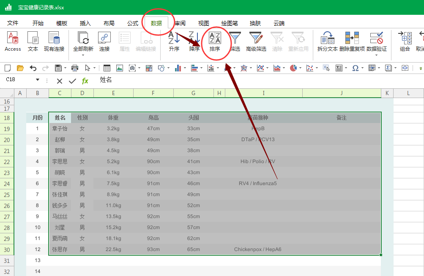
Task: Print the spreadsheet with printer icon
Action: 75,68
